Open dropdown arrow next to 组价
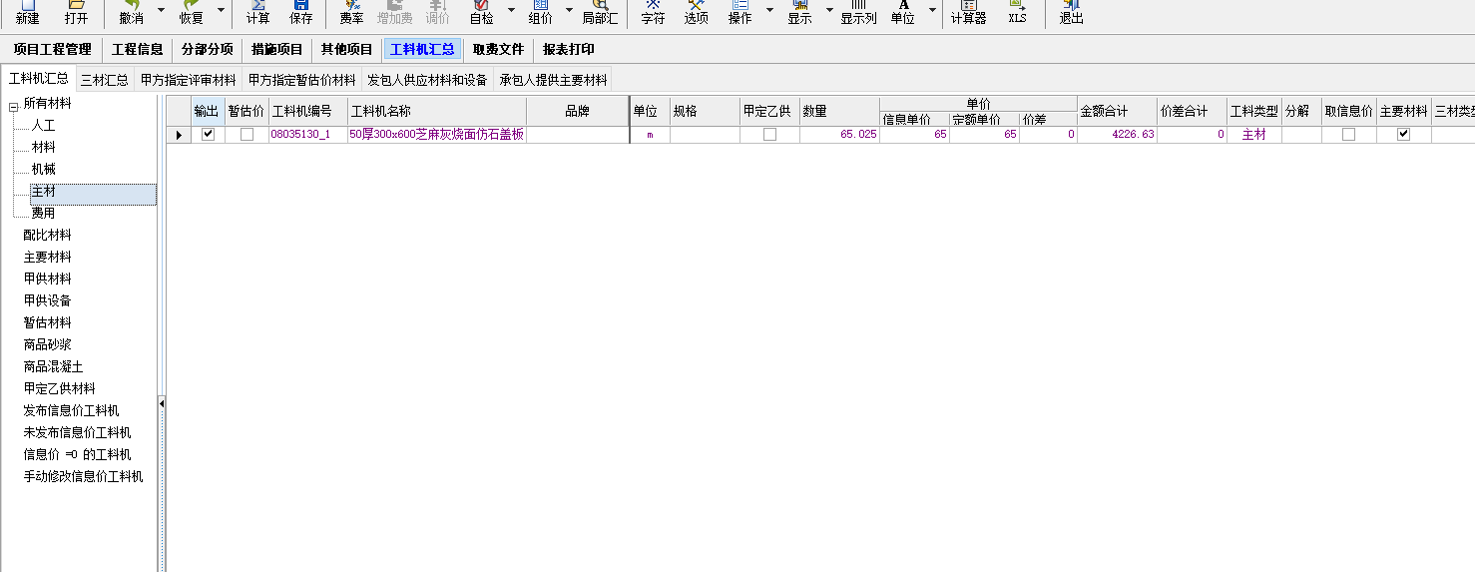 [x=570, y=10]
